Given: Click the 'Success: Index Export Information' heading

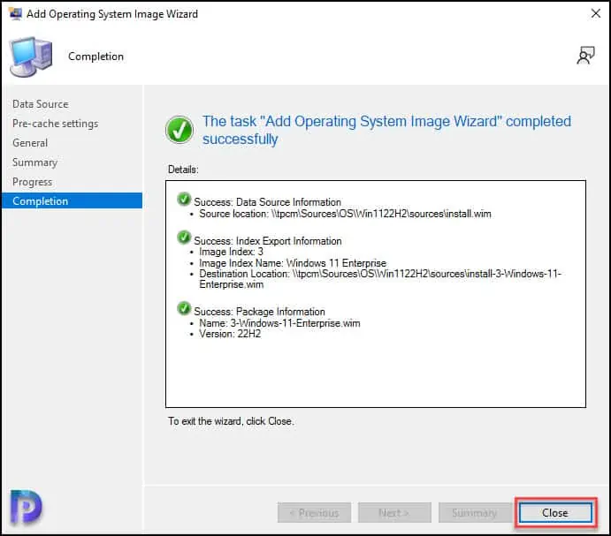Looking at the screenshot, I should point(268,241).
